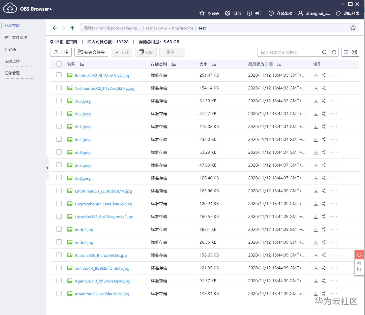This screenshot has width=365, height=315.
Task: Refresh the object list
Action: point(334,52)
